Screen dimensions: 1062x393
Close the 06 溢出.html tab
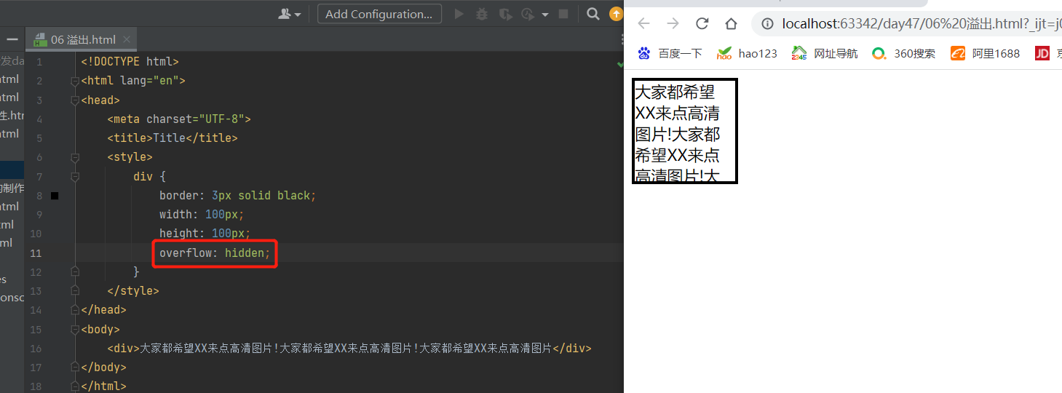(x=127, y=40)
